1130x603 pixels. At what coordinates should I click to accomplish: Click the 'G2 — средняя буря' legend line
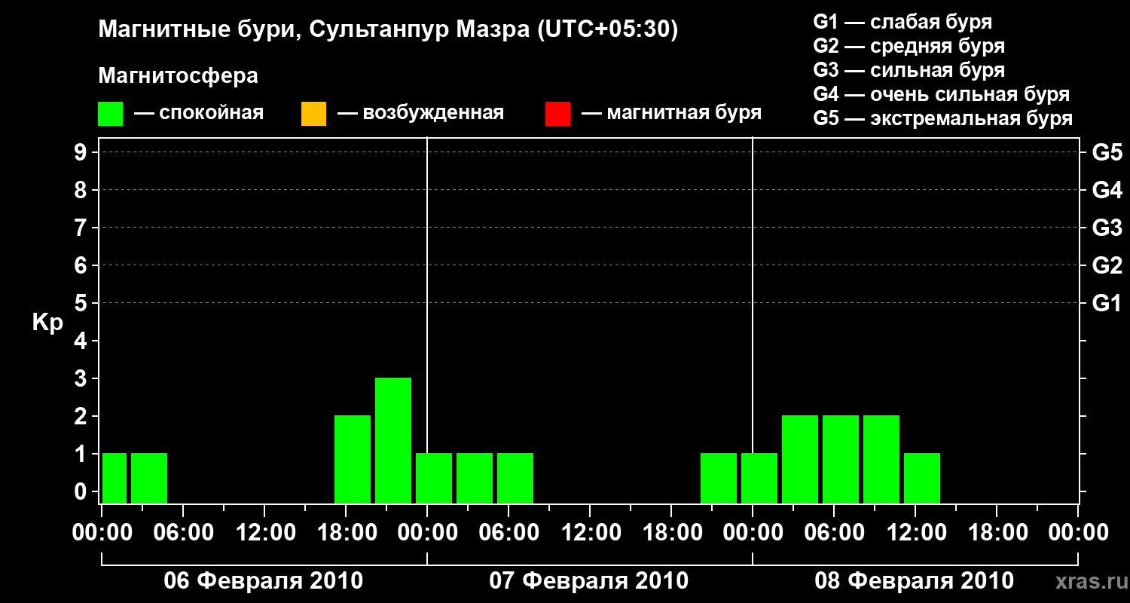pos(909,46)
